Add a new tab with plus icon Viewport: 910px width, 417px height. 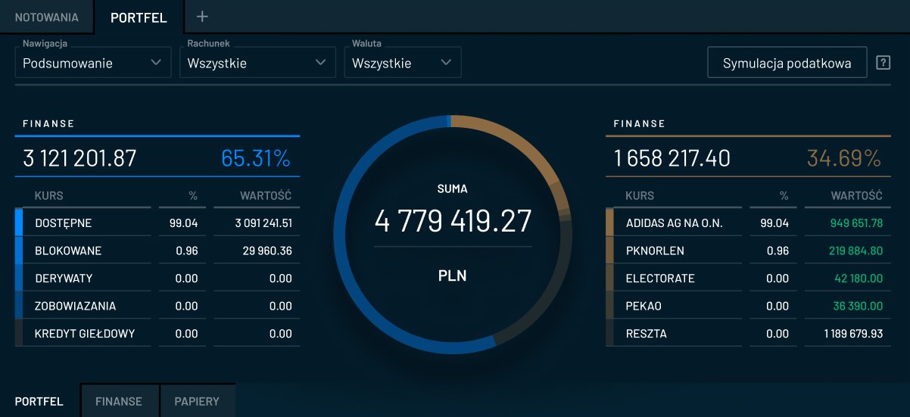(x=202, y=17)
